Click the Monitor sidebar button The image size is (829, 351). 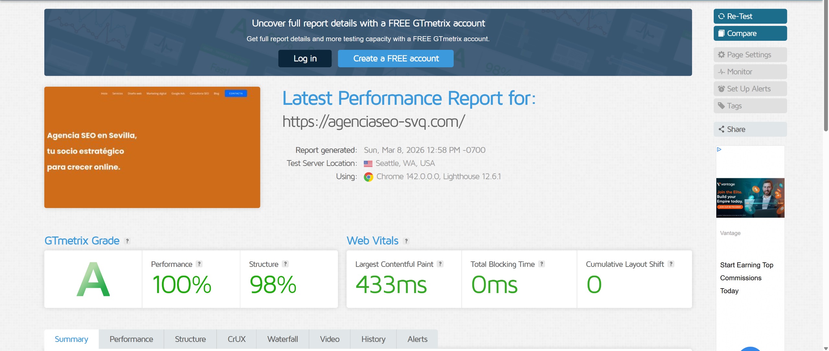point(750,72)
